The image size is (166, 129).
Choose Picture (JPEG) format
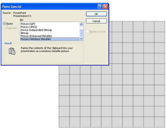[50, 27]
